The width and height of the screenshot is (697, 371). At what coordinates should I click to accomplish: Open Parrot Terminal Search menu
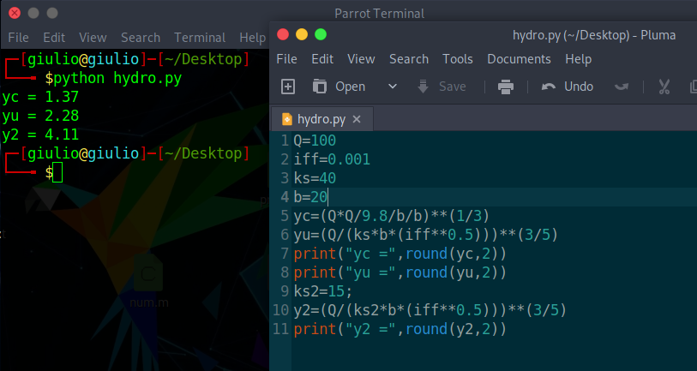pos(141,38)
